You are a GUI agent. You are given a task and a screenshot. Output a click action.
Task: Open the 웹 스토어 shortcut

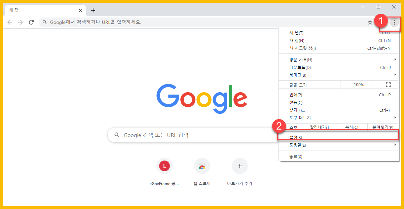click(202, 172)
